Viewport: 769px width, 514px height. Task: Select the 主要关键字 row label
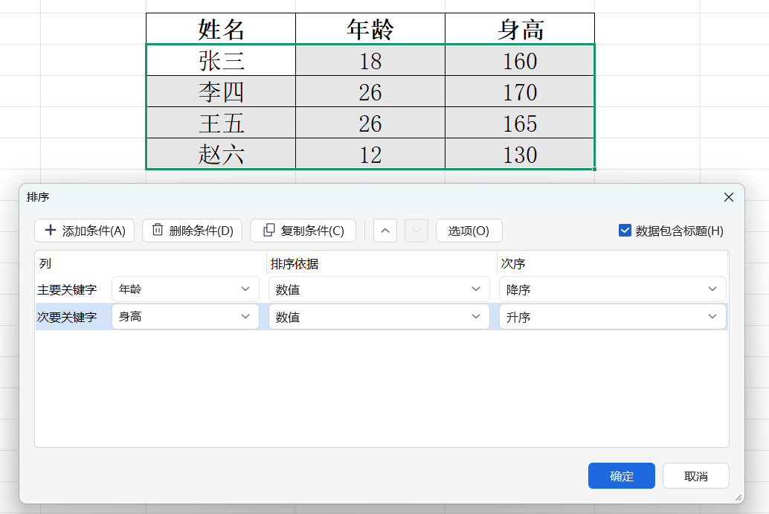pos(67,289)
